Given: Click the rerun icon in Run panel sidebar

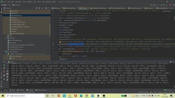Looking at the screenshot, I should point(4,65).
